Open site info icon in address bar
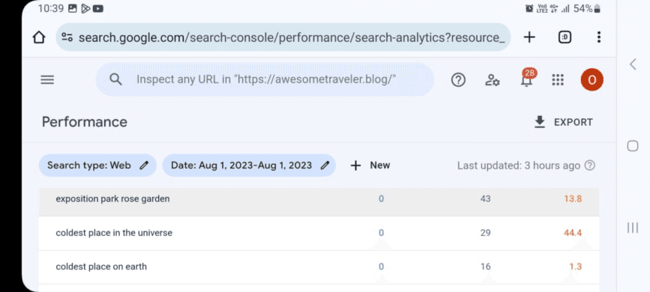The height and width of the screenshot is (292, 650). pos(67,37)
